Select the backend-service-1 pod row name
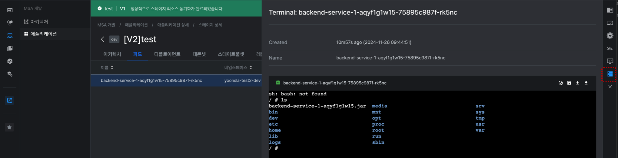Screen dimensions: 618x158 151,81
